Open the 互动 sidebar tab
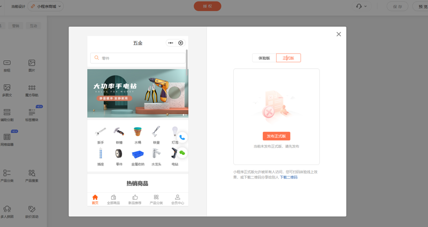The width and height of the screenshot is (428, 227). click(x=33, y=26)
